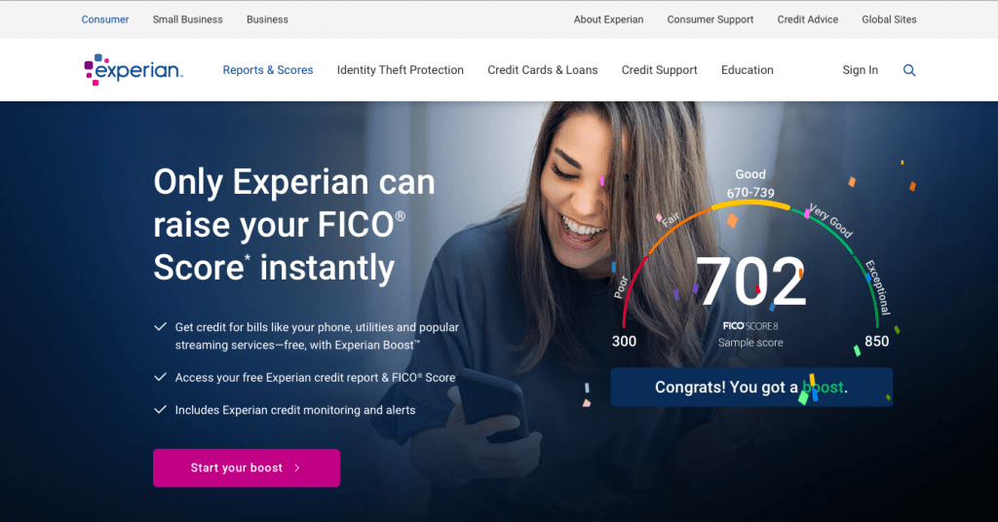Click the arrow on Start your boost
This screenshot has height=522, width=998.
pos(297,468)
